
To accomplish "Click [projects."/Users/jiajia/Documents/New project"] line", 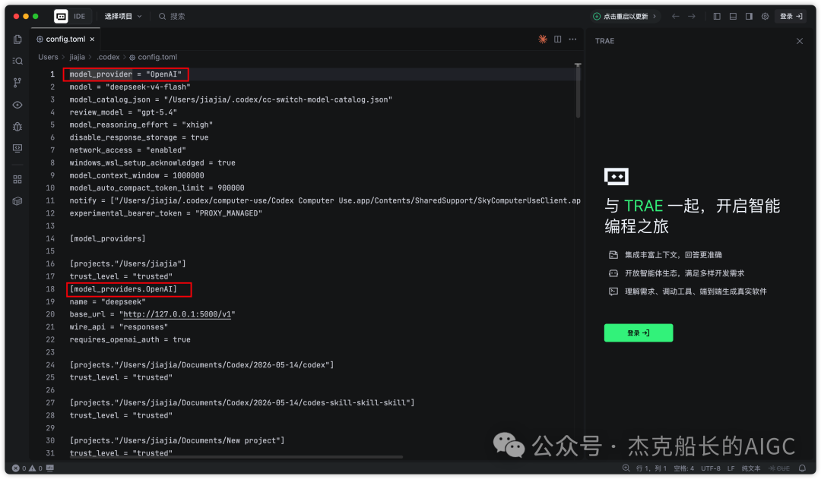I will pyautogui.click(x=177, y=440).
